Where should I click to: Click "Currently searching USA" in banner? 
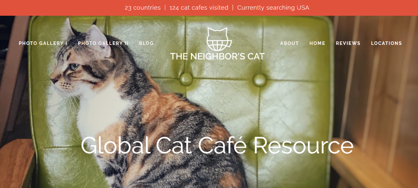click(x=273, y=8)
